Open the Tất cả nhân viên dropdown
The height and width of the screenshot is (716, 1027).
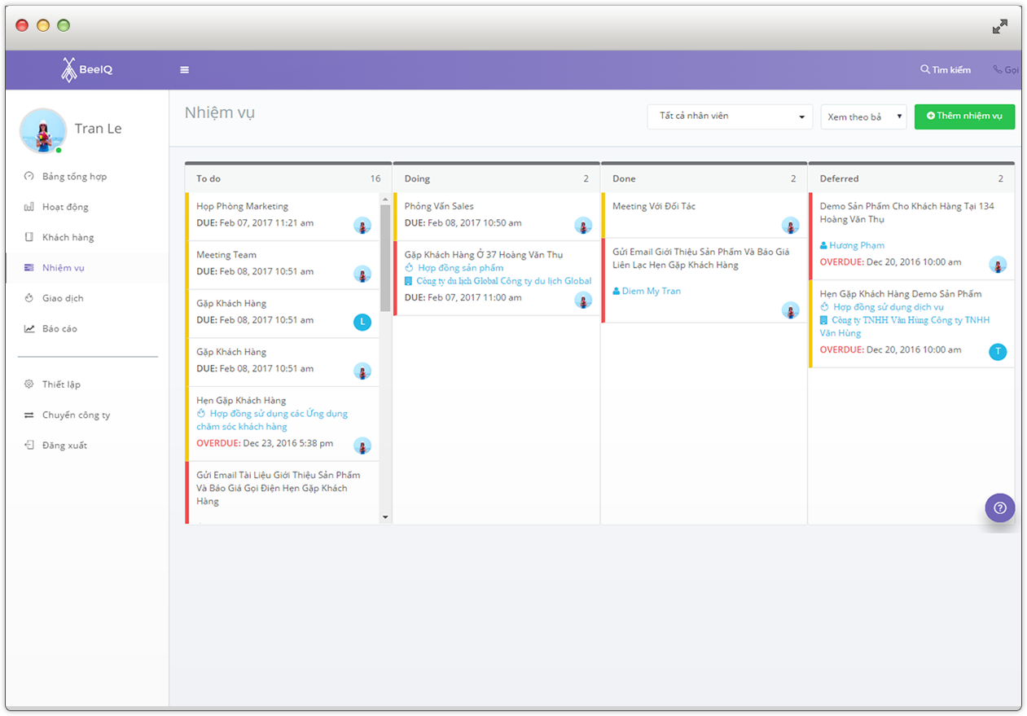[x=730, y=116]
